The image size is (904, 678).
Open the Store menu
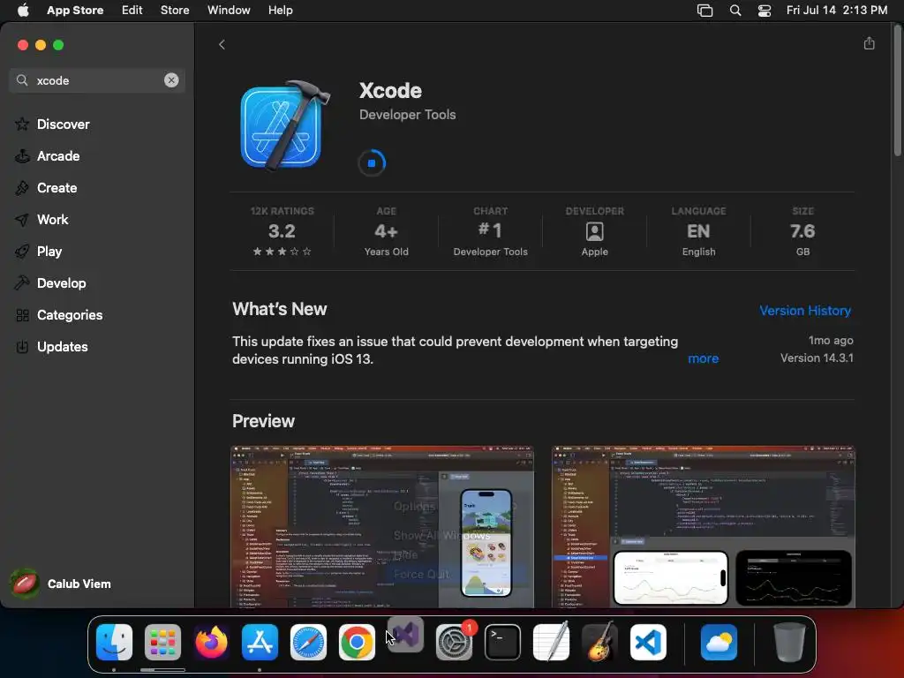(175, 10)
